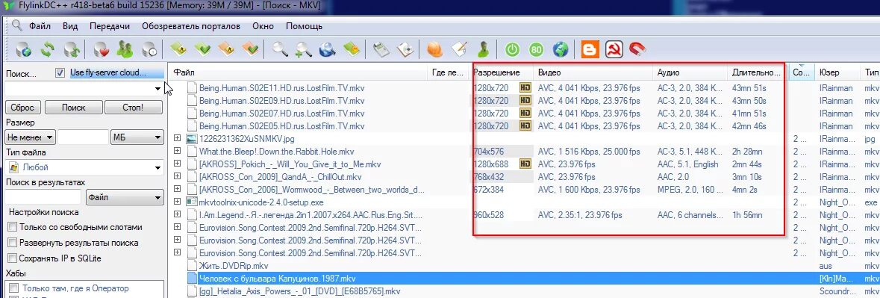Click the magnifier icon left of Файл menu
This screenshot has height=298, width=880.
[x=17, y=25]
